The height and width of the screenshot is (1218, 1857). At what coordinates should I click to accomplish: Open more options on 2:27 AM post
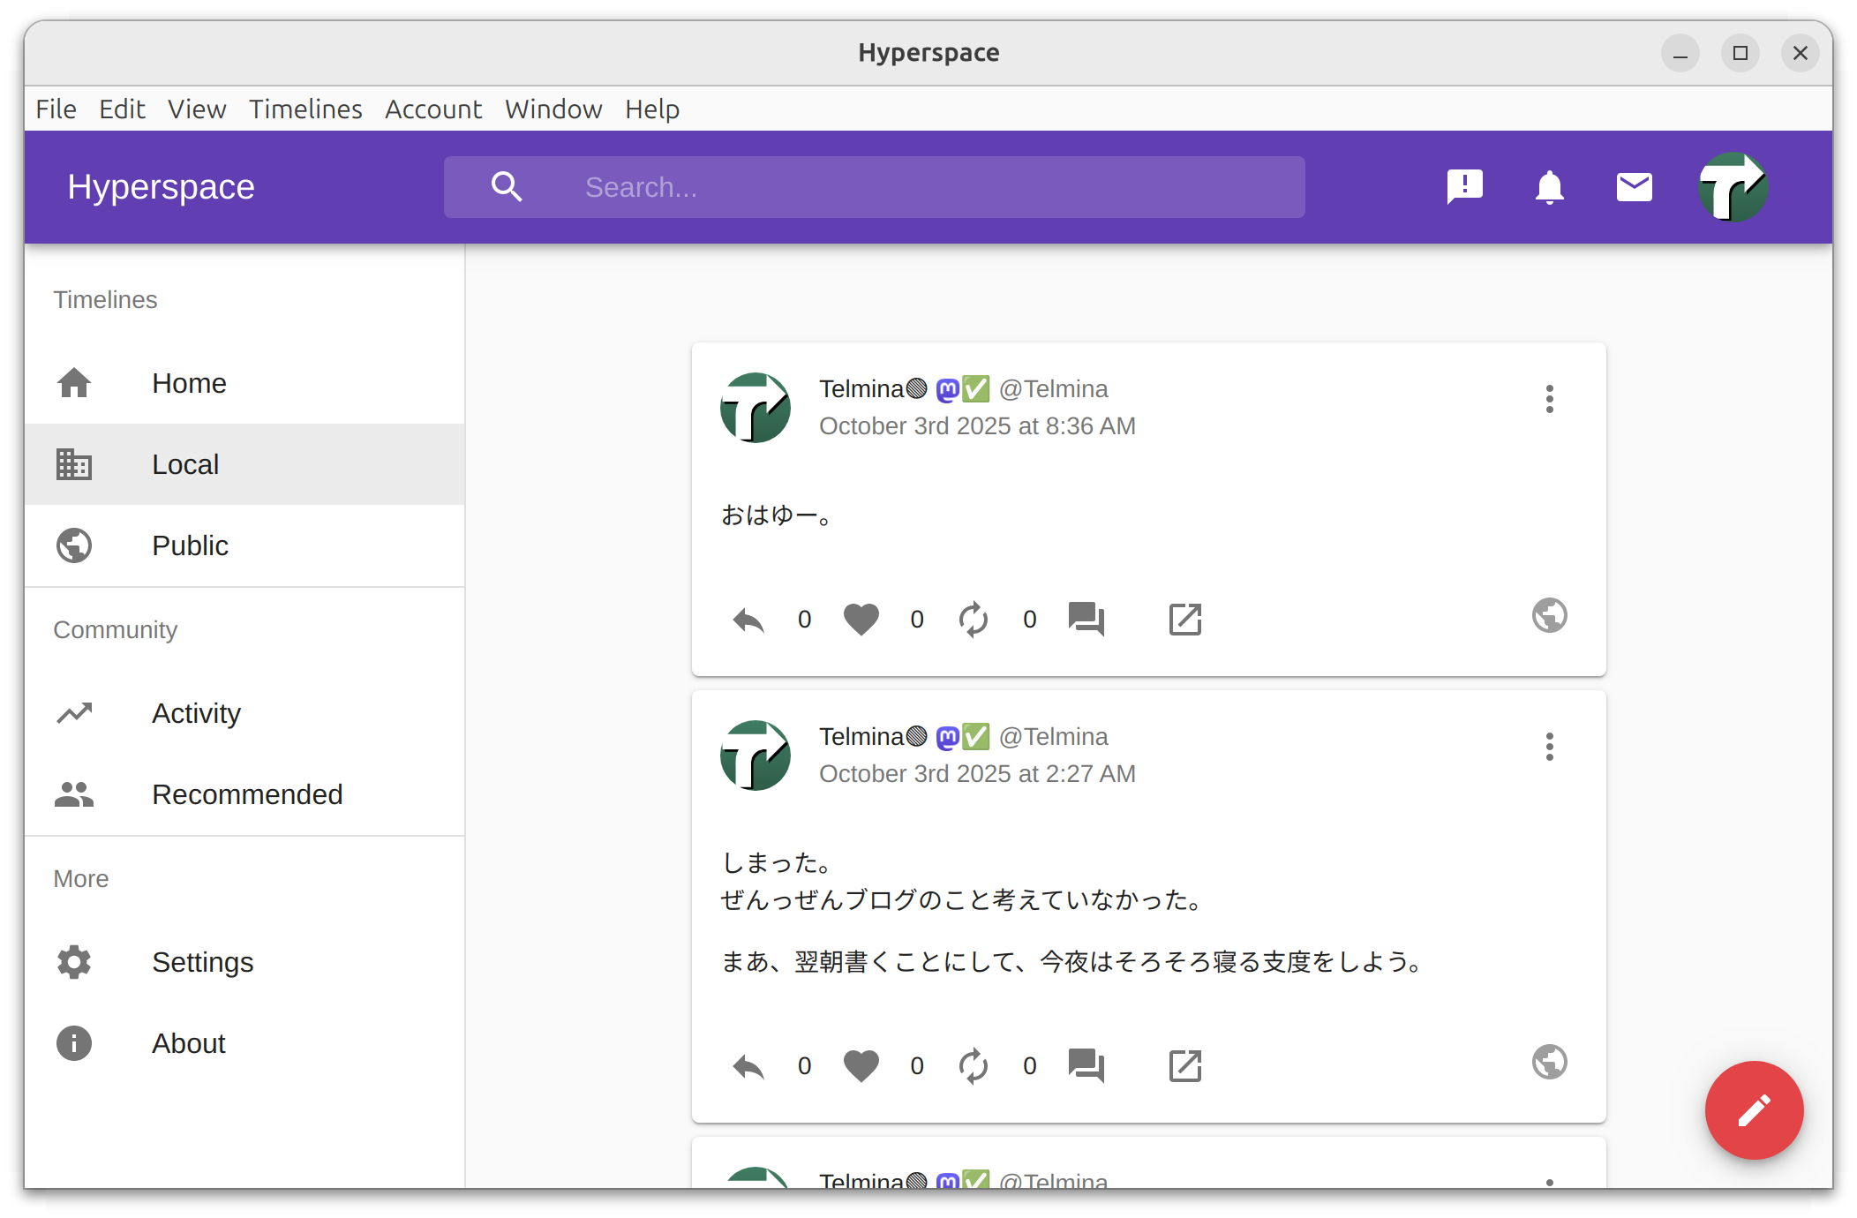pyautogui.click(x=1549, y=747)
